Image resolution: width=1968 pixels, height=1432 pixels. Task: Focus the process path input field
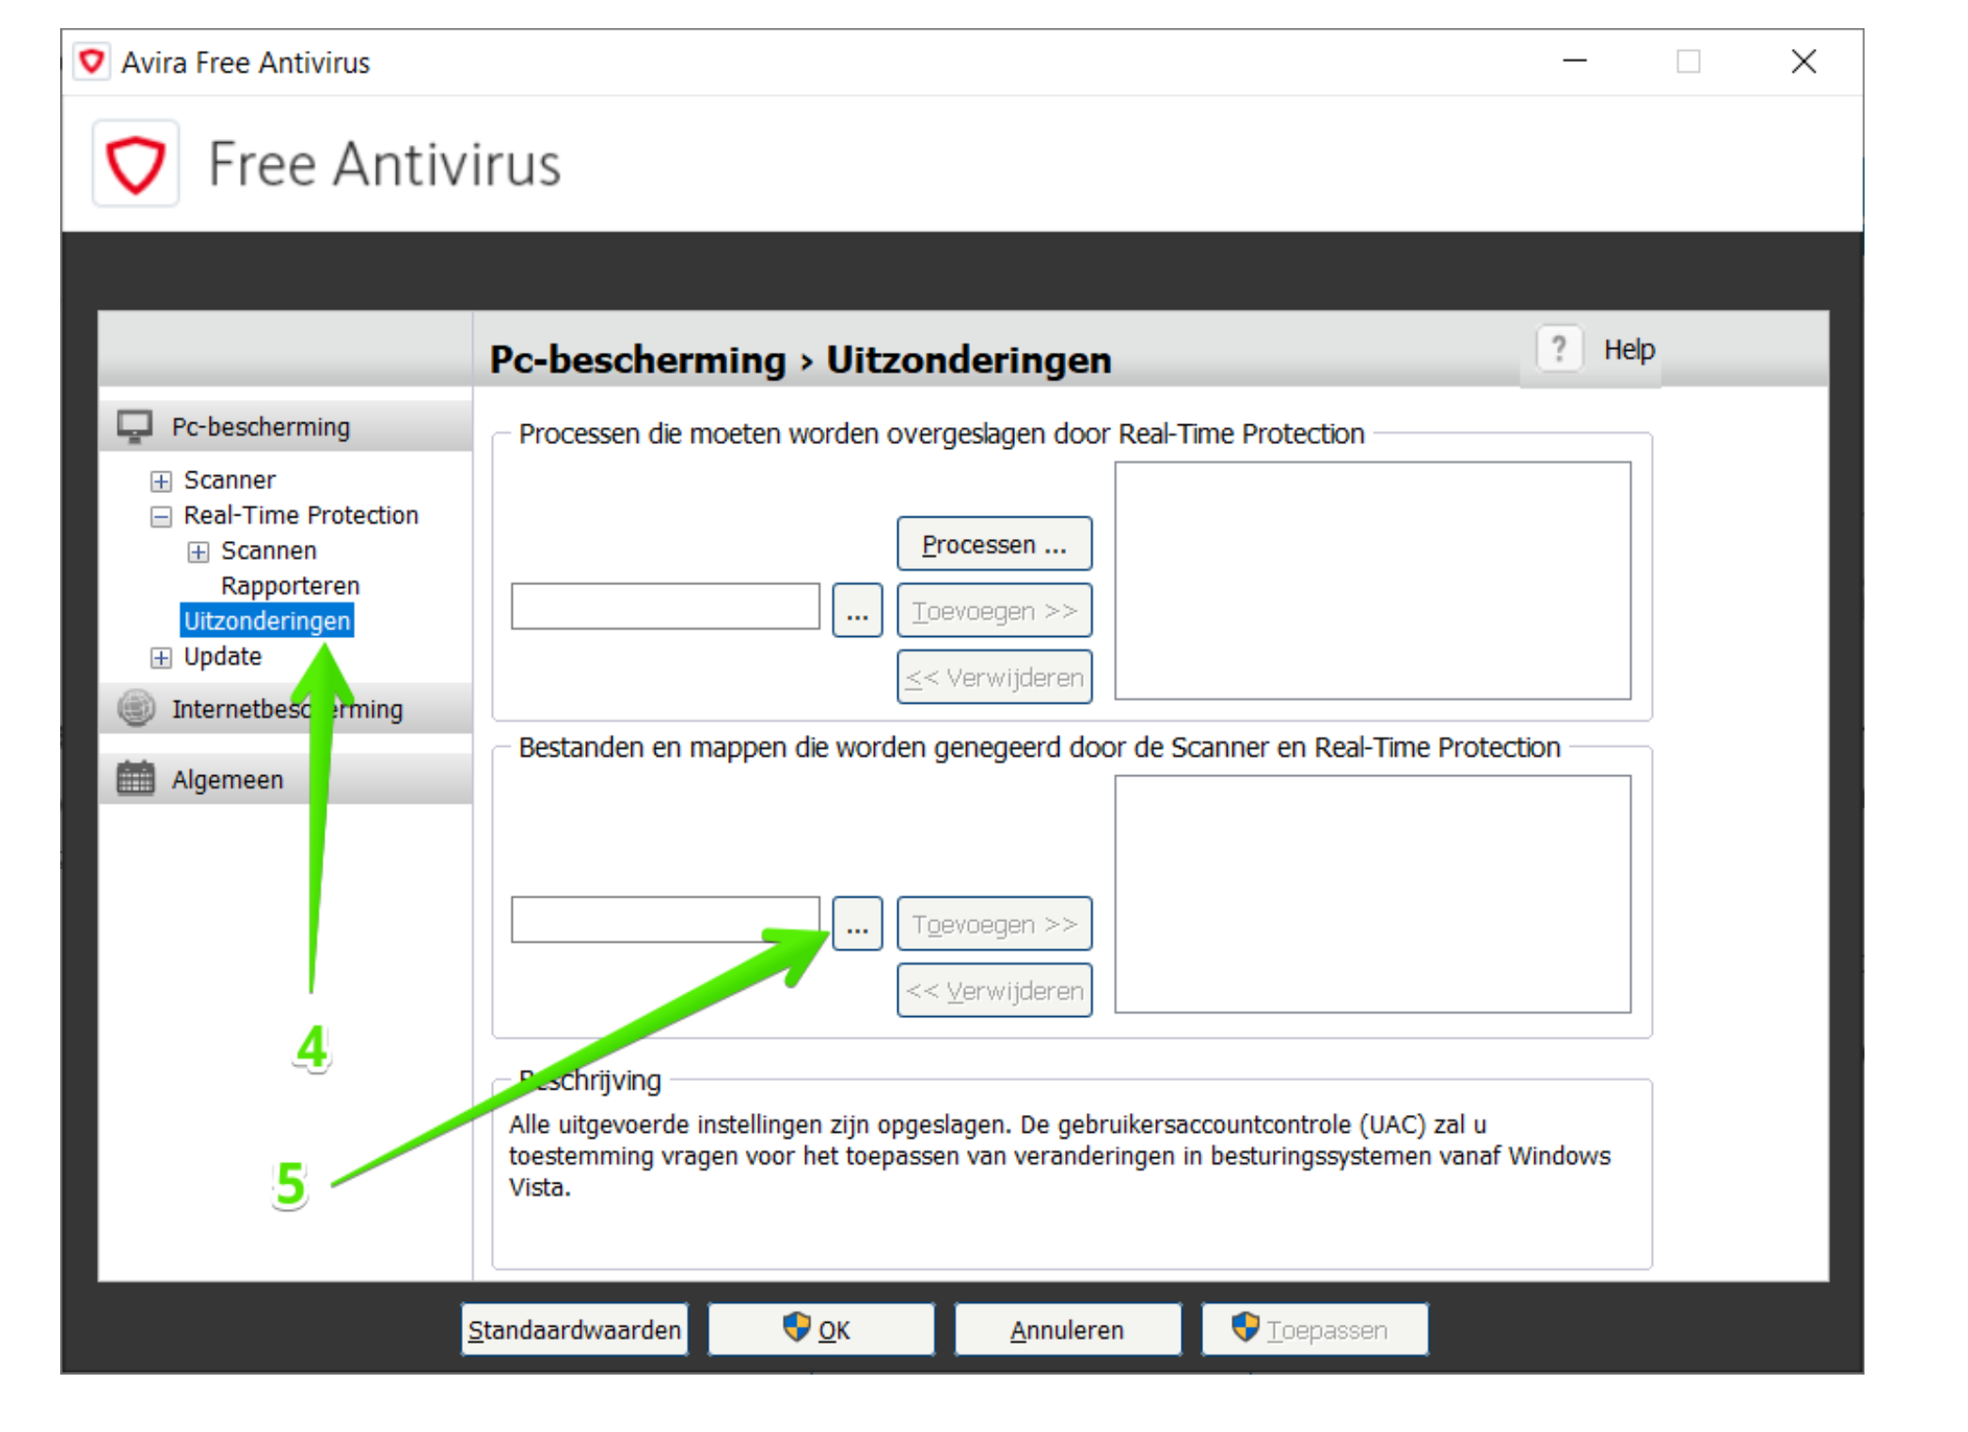point(665,607)
